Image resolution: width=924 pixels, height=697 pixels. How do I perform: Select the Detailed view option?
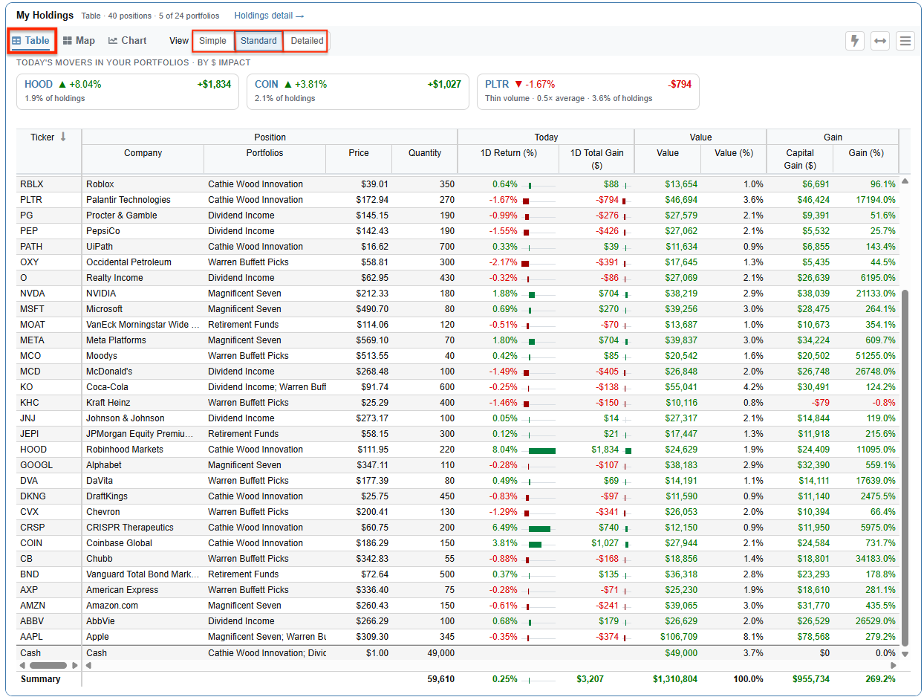(x=307, y=41)
